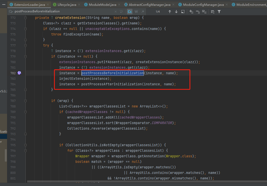The height and width of the screenshot is (186, 267).
Task: Click fold end marker on line 793
Action: pyautogui.click(x=25, y=134)
